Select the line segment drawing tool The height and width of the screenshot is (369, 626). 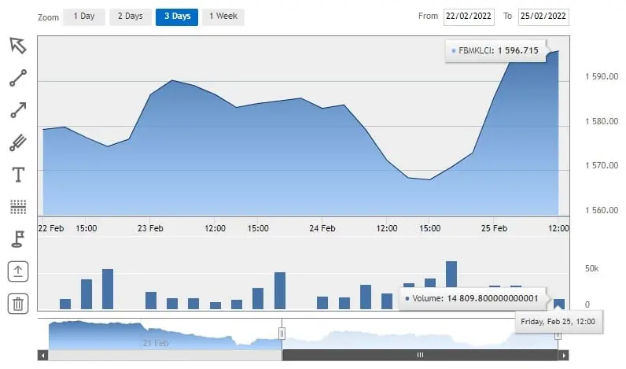tap(18, 78)
